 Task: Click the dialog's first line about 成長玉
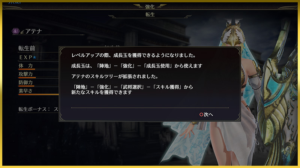click(x=133, y=55)
